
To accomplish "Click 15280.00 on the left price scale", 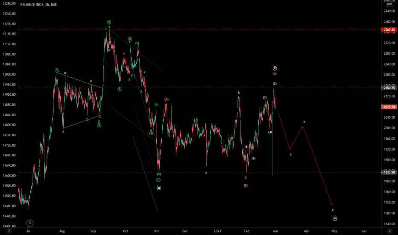I will [9, 3].
